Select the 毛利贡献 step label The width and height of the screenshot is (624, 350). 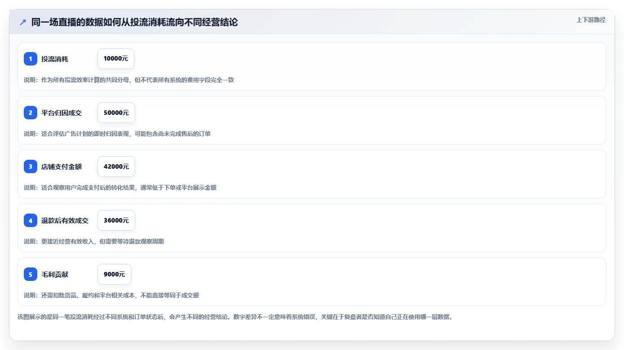click(x=55, y=274)
